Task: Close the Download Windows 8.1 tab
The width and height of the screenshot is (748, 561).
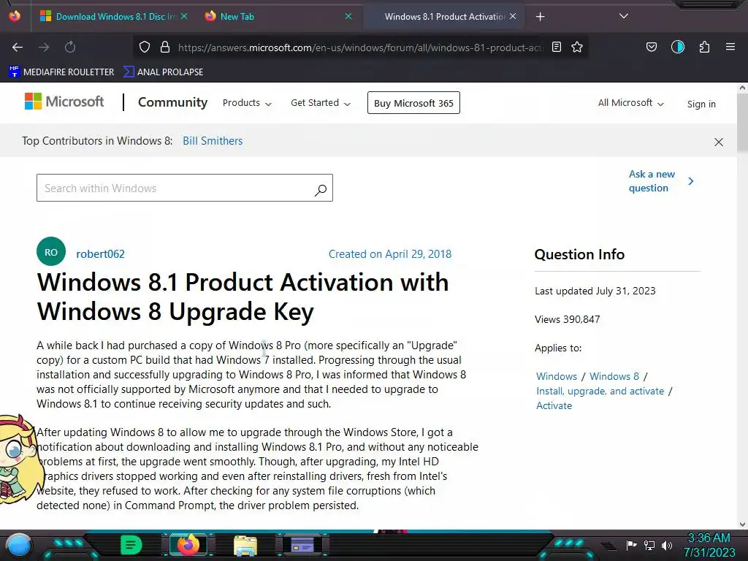Action: pyautogui.click(x=184, y=16)
